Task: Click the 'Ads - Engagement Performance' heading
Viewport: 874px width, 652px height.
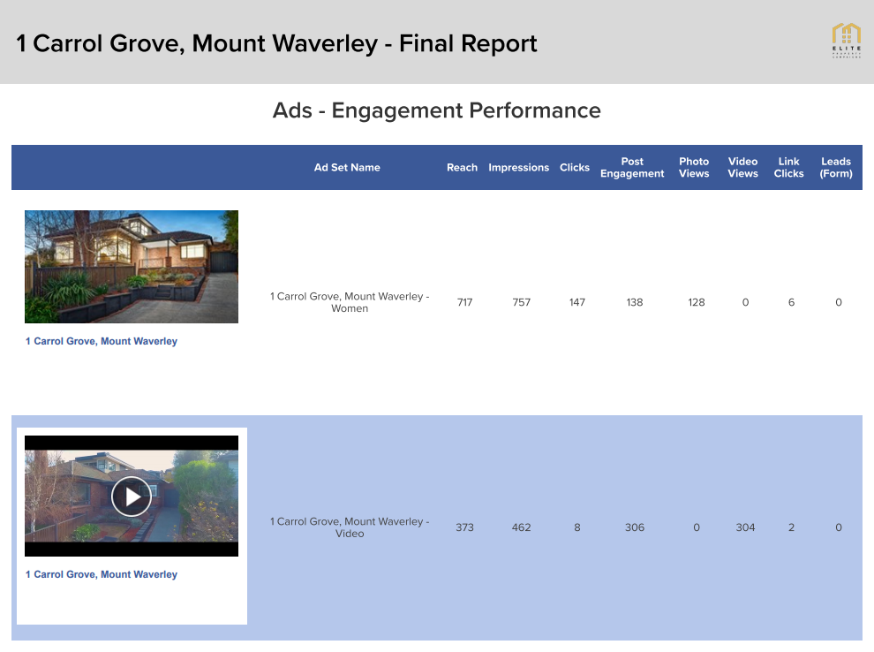Action: [x=437, y=110]
